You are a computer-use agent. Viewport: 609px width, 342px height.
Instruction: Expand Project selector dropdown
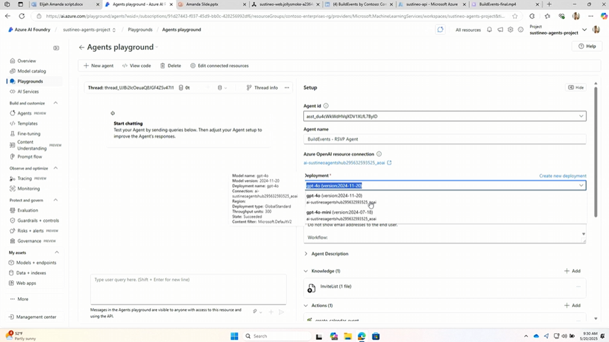(x=584, y=30)
